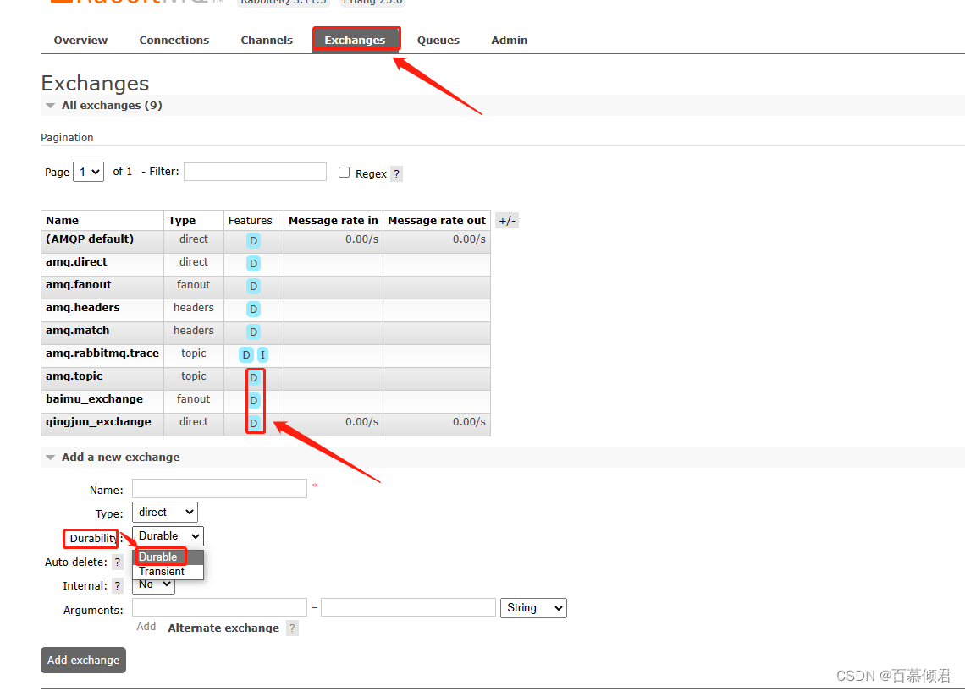Open the Page number dropdown
Screen dimensions: 965x691
(x=89, y=172)
